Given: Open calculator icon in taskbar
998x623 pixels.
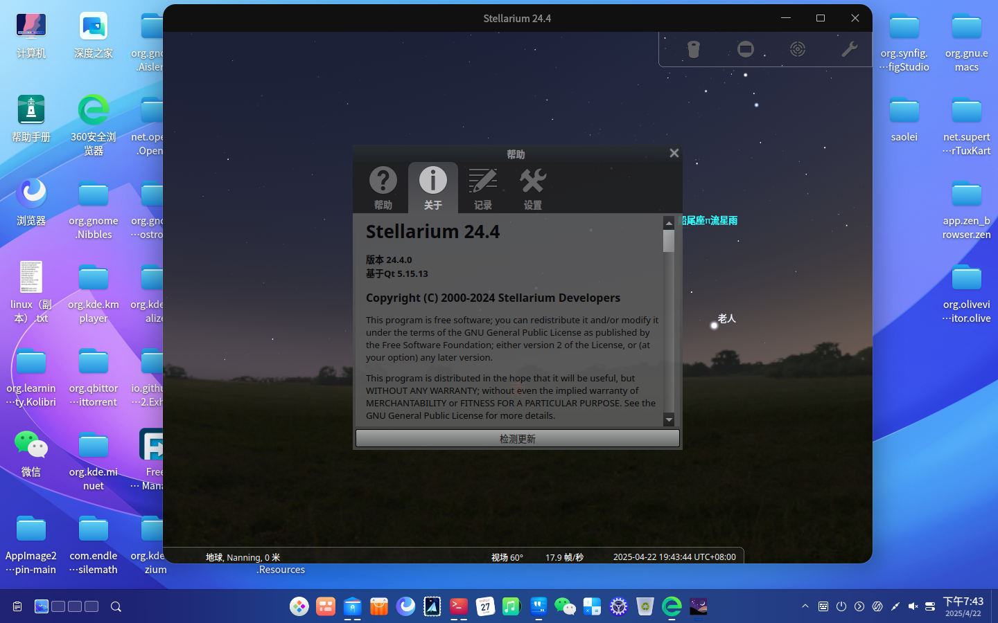Looking at the screenshot, I should [592, 606].
